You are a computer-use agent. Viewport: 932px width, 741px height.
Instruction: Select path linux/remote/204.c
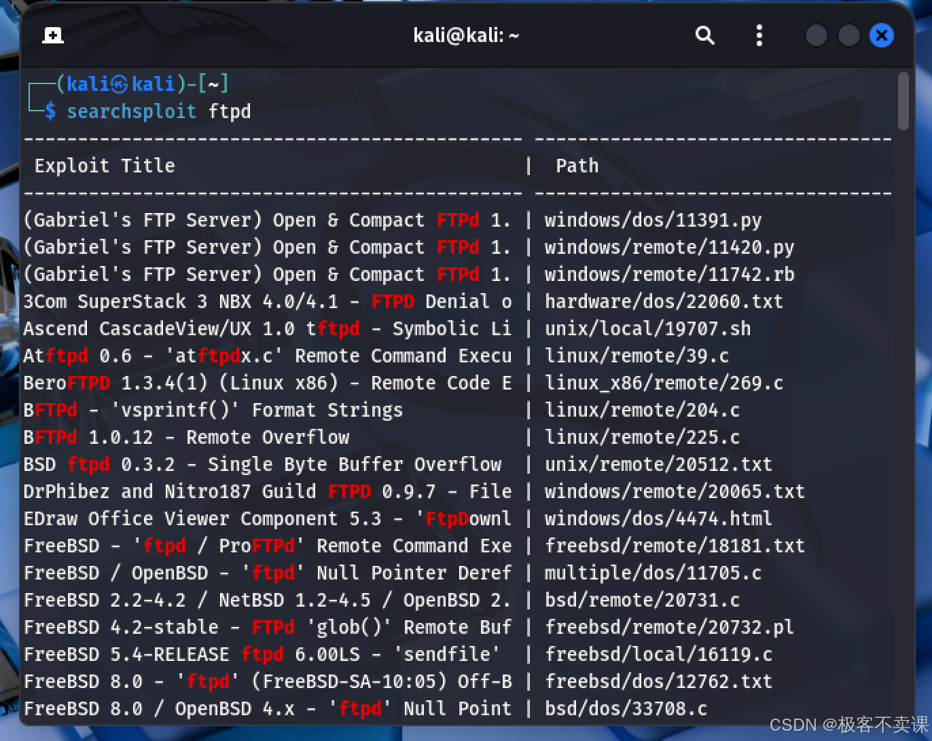click(642, 410)
